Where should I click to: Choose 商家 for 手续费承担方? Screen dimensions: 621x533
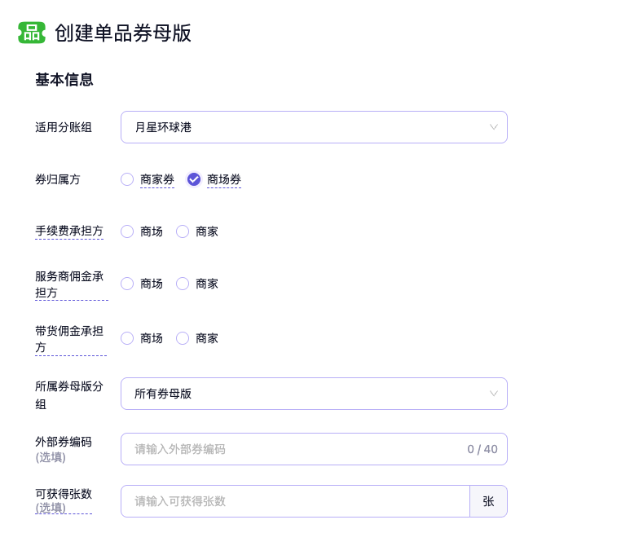pos(183,231)
